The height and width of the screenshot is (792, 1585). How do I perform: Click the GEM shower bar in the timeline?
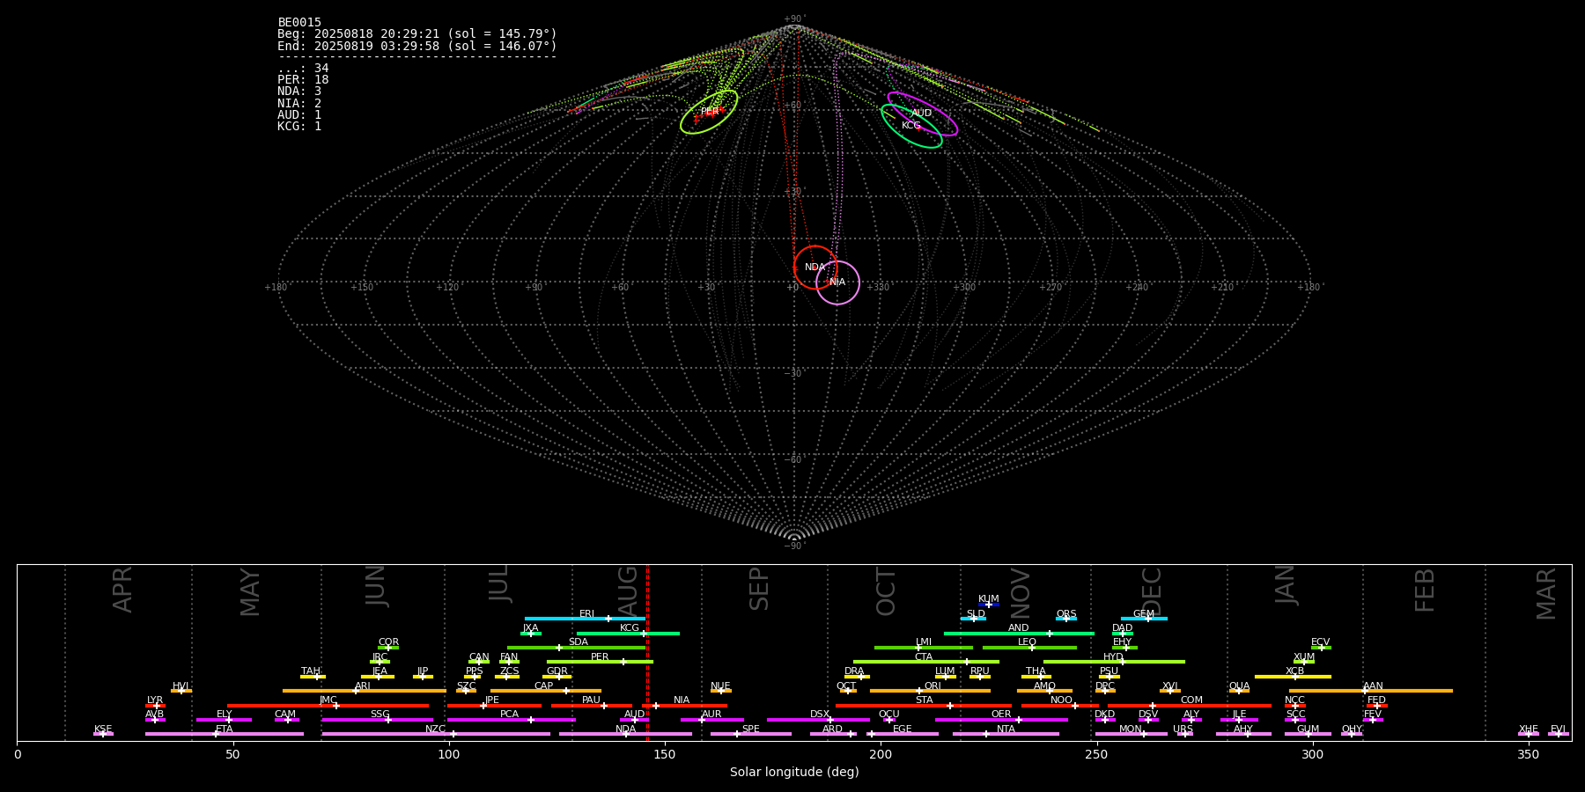coord(1144,619)
